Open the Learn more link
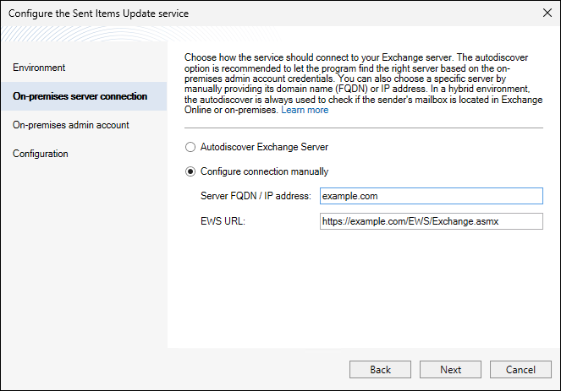Viewport: 561px width, 391px height. click(305, 111)
